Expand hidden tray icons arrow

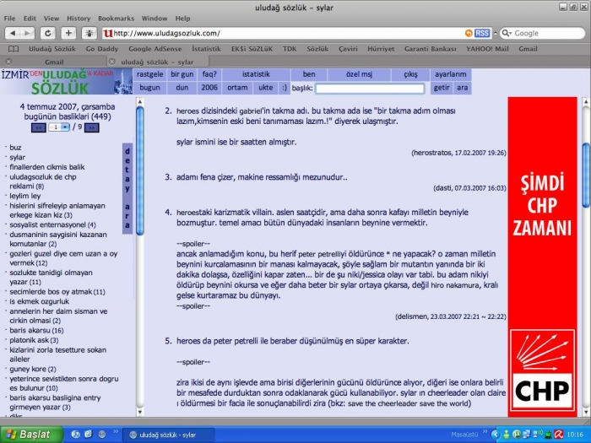496,435
